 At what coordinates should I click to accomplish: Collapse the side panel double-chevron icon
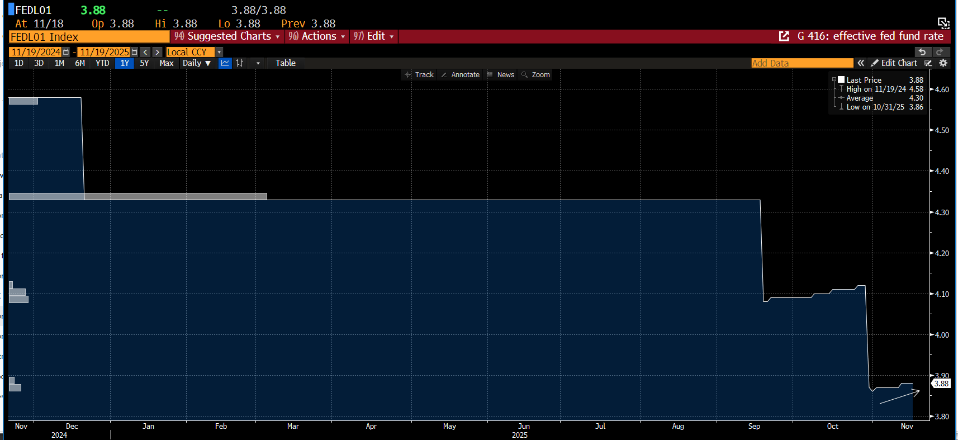[x=861, y=63]
